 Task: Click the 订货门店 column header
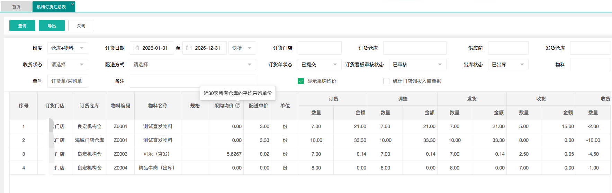55,106
